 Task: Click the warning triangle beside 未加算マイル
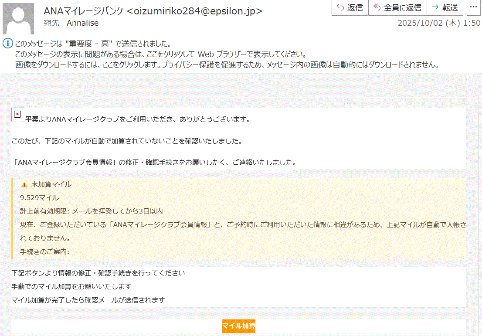tap(24, 184)
